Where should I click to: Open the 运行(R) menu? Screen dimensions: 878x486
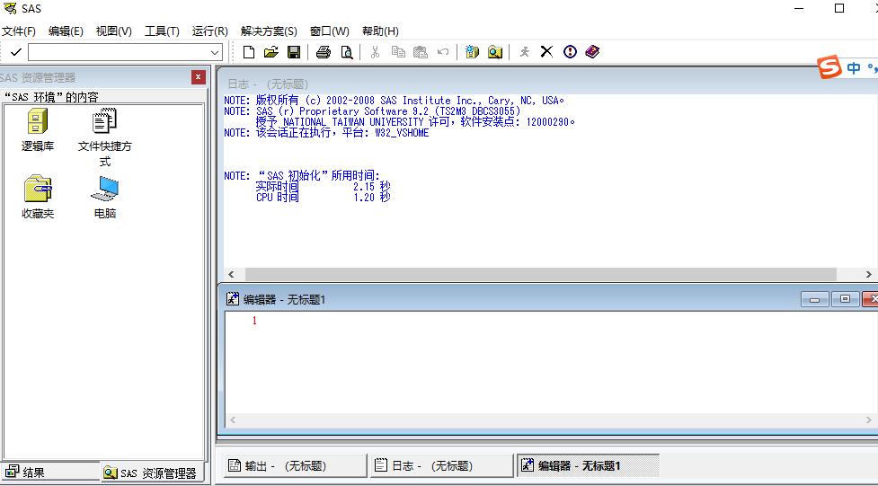pyautogui.click(x=210, y=31)
